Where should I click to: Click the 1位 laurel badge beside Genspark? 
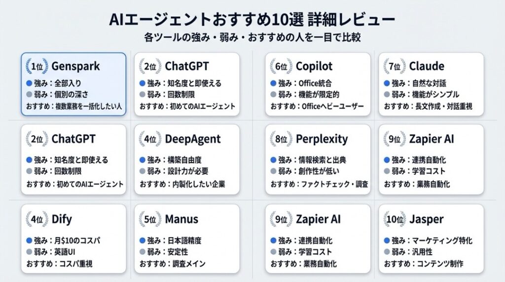pyautogui.click(x=37, y=67)
